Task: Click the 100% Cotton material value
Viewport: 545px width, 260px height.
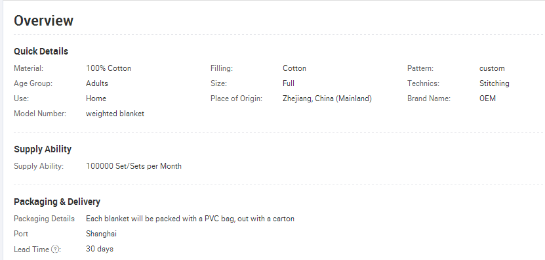Action: [108, 68]
